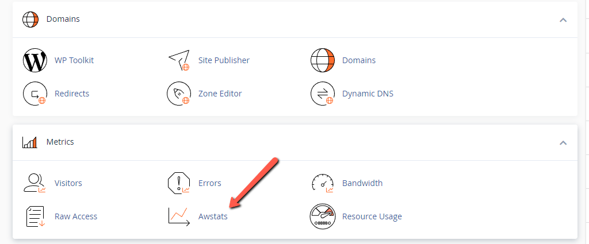Click the Metrics section header title
Image resolution: width=589 pixels, height=244 pixels.
click(60, 142)
